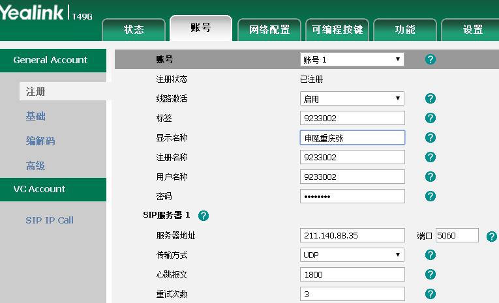Click help icon next to 账号 dropdown

pyautogui.click(x=430, y=60)
